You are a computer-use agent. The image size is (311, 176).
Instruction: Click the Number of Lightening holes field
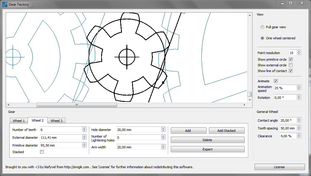[139, 137]
